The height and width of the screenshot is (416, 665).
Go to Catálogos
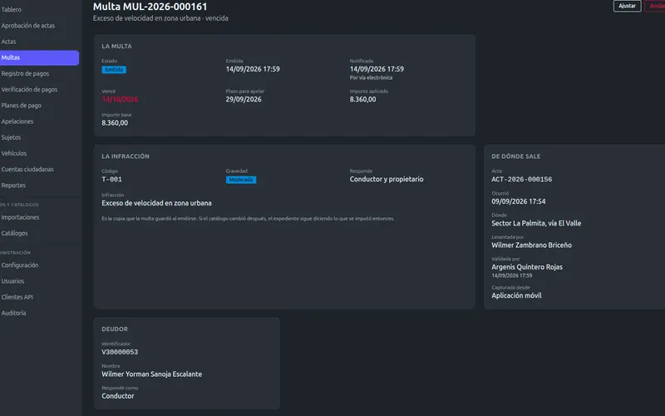(14, 234)
